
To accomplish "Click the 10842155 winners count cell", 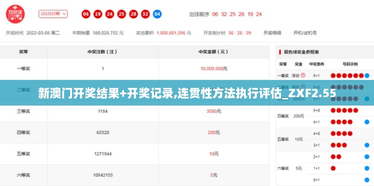I will click(103, 175).
